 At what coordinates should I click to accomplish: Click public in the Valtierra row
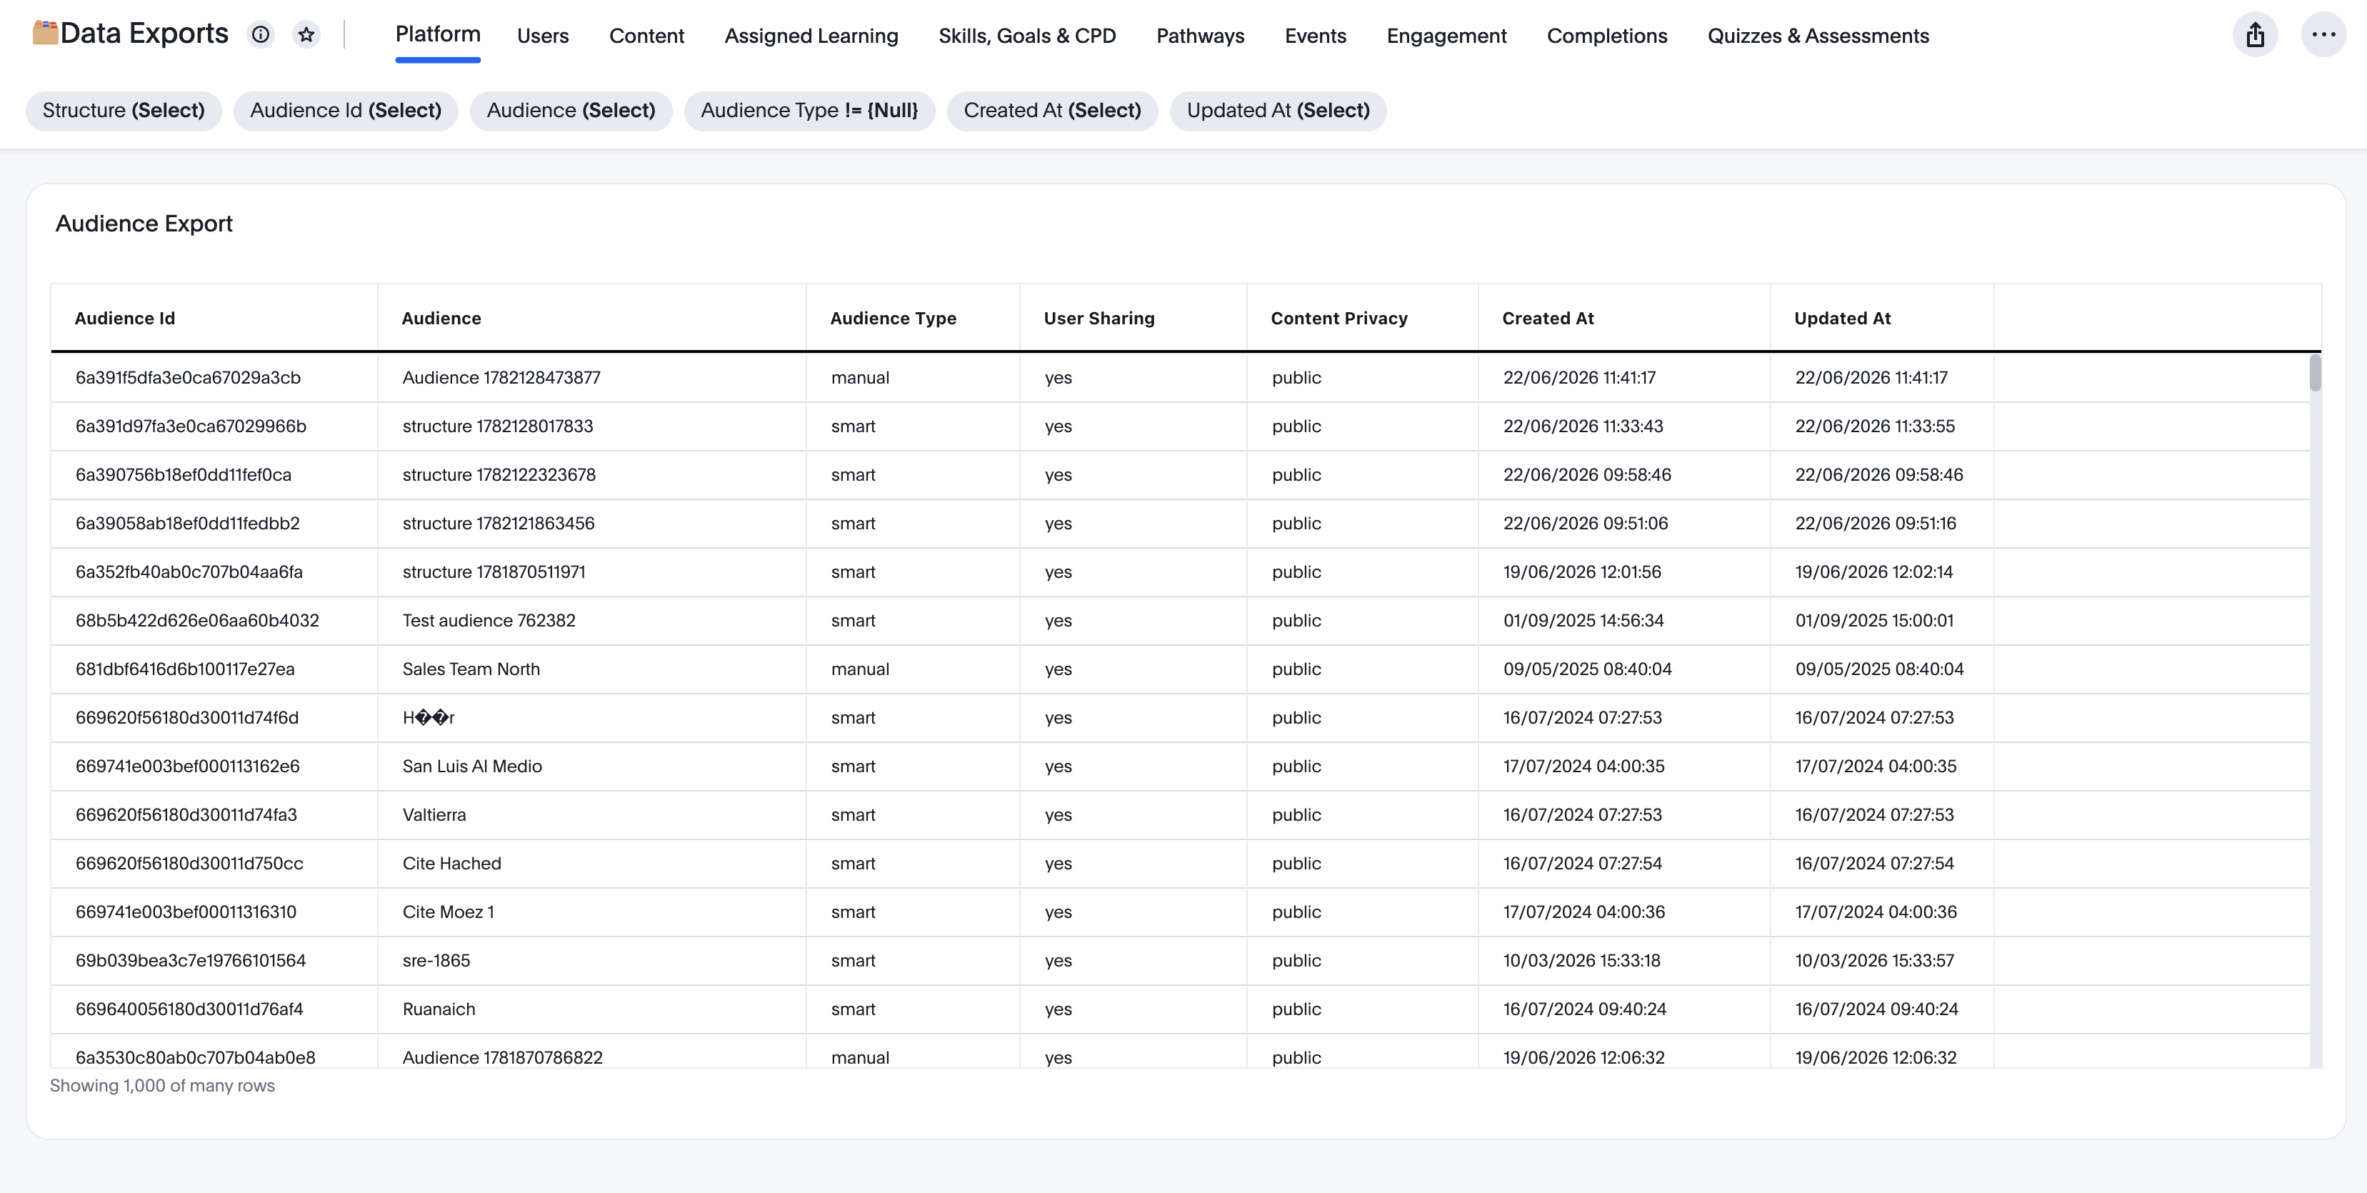(1296, 815)
